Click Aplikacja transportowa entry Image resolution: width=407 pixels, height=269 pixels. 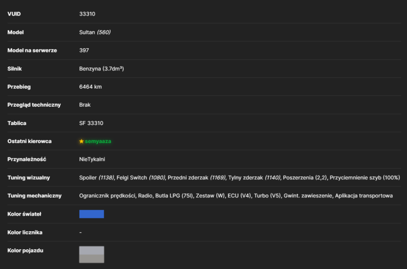click(364, 196)
